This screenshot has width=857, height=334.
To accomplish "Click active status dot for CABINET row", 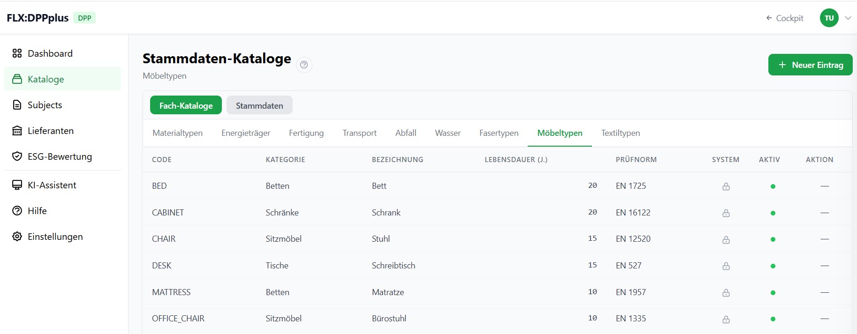I will click(x=773, y=213).
